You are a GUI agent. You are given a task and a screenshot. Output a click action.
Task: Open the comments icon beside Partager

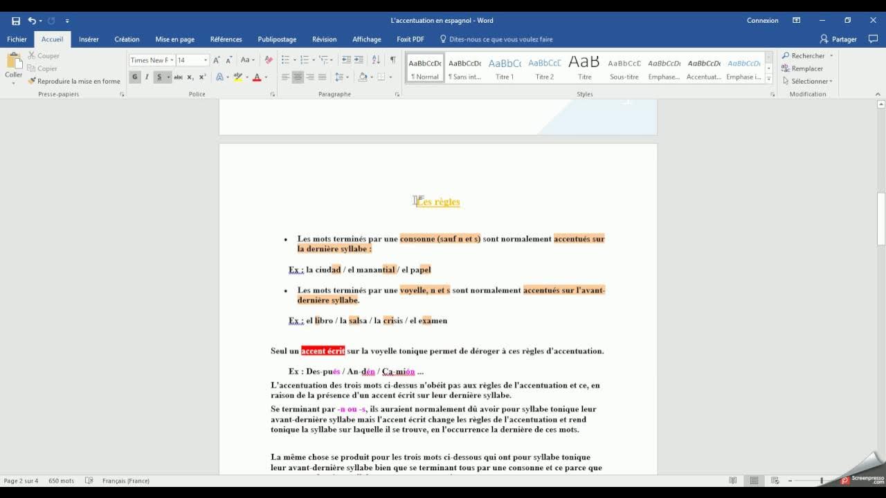pos(873,39)
